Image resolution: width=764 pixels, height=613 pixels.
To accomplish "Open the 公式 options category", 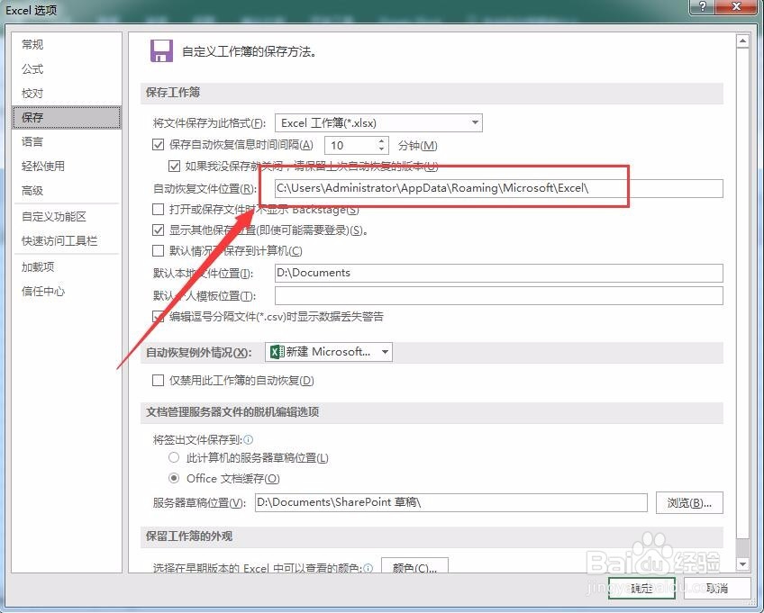I will click(67, 68).
